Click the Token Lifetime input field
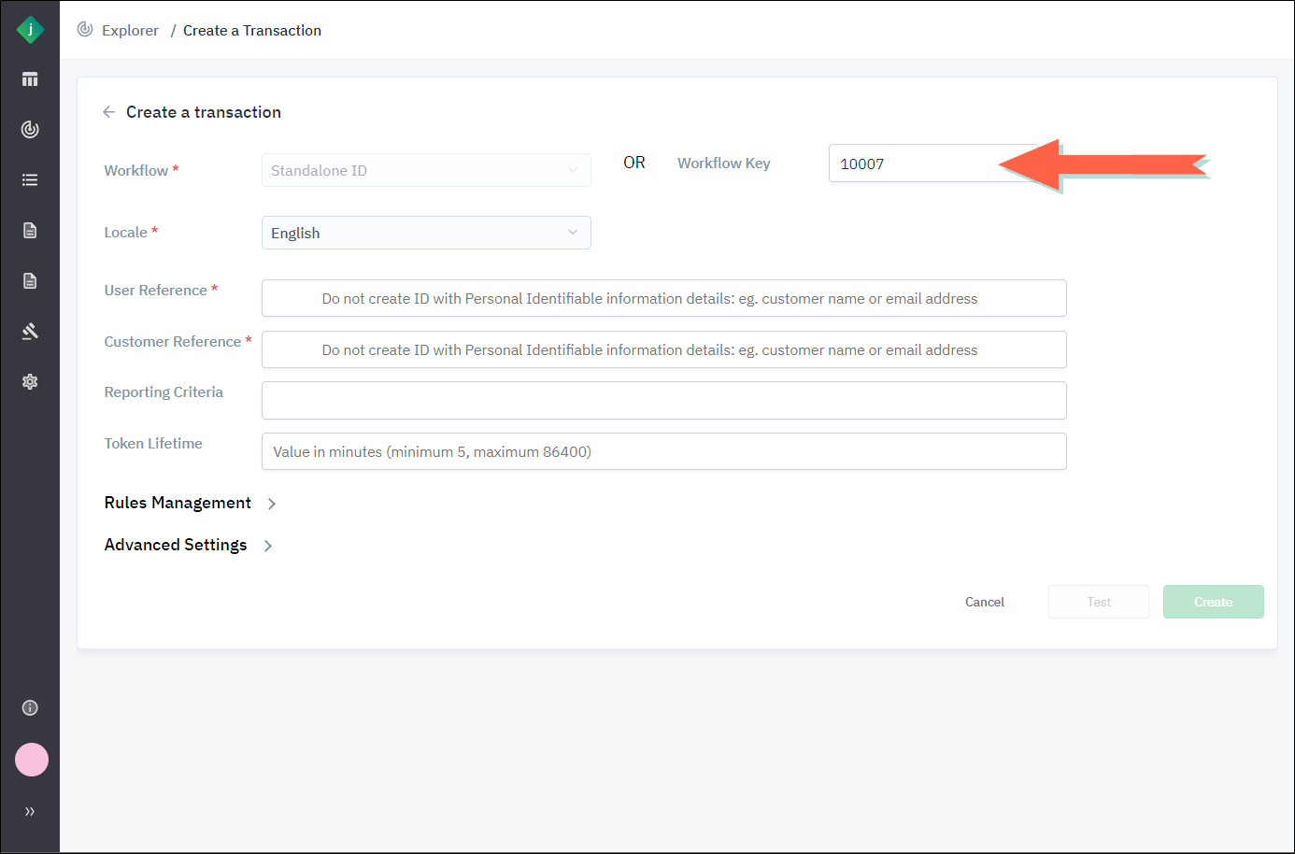1295x854 pixels. (663, 452)
